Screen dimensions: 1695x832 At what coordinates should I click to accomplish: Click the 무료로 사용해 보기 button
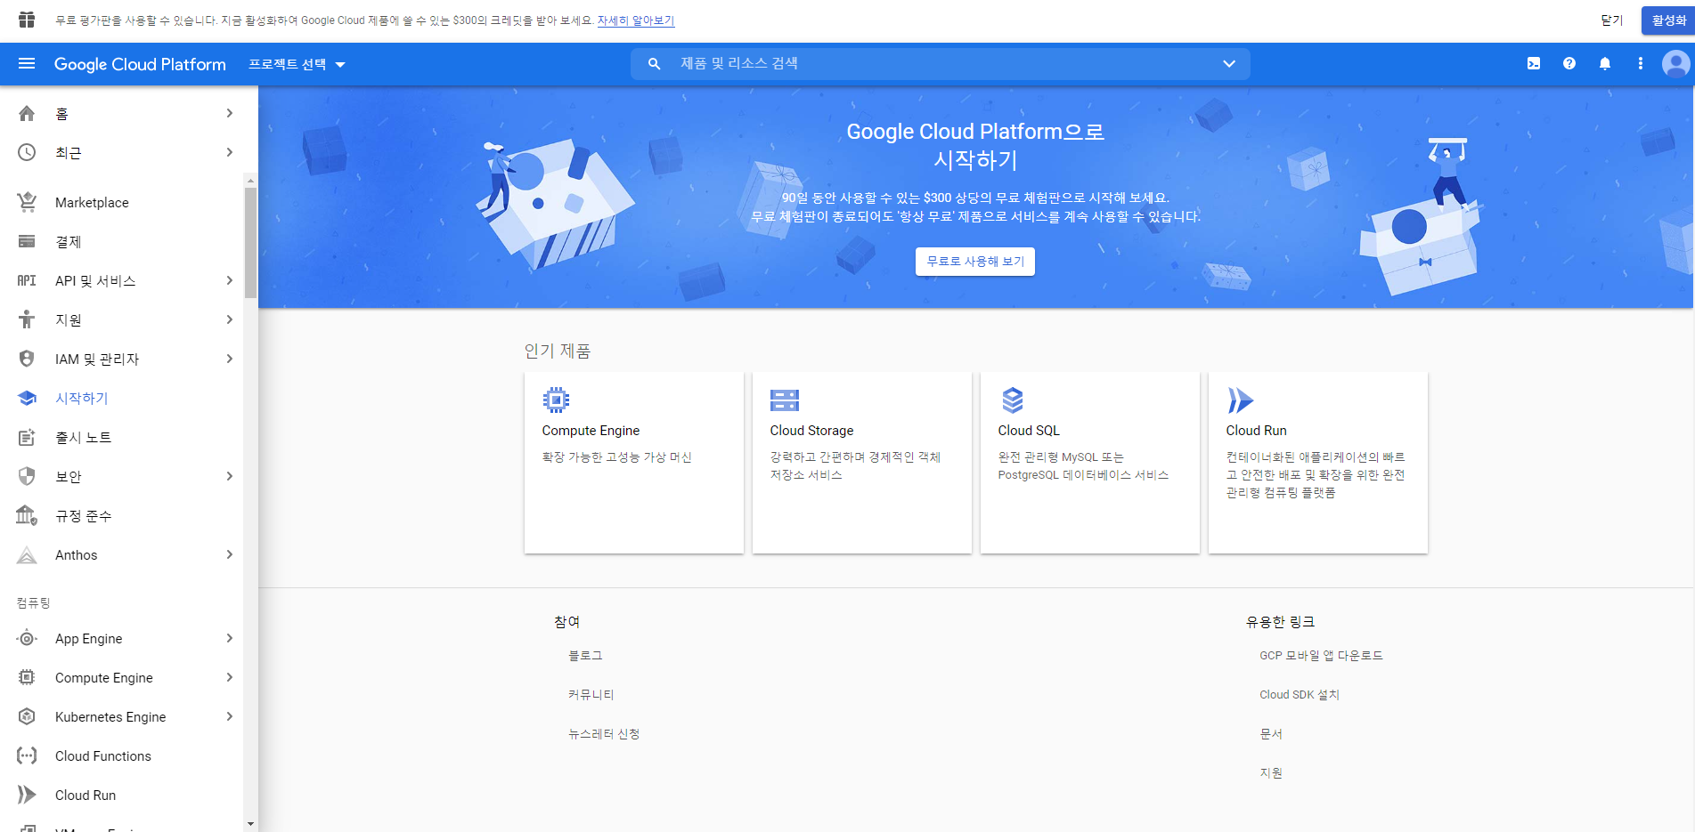coord(975,262)
